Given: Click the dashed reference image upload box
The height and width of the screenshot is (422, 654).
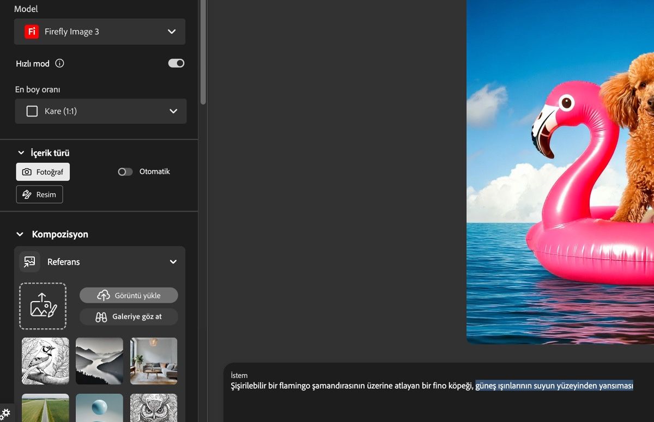Looking at the screenshot, I should tap(43, 306).
